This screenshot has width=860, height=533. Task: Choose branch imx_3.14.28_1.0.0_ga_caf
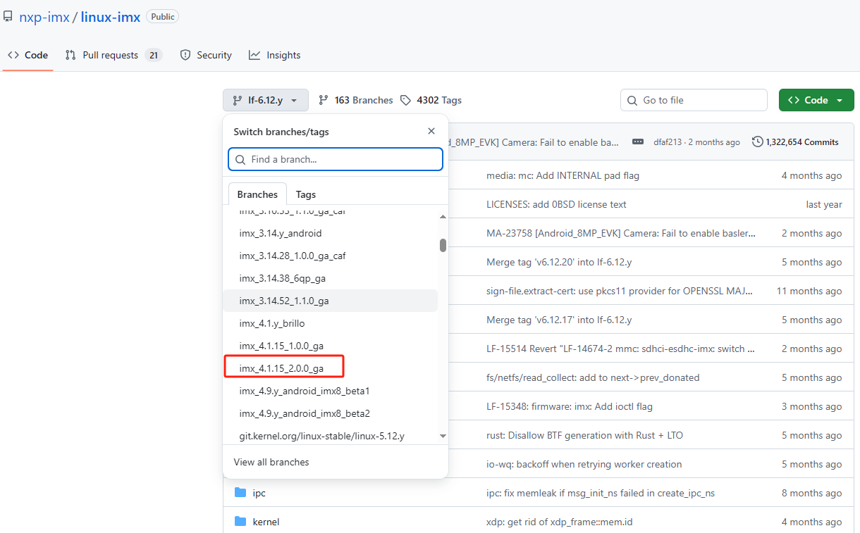[x=330, y=256]
